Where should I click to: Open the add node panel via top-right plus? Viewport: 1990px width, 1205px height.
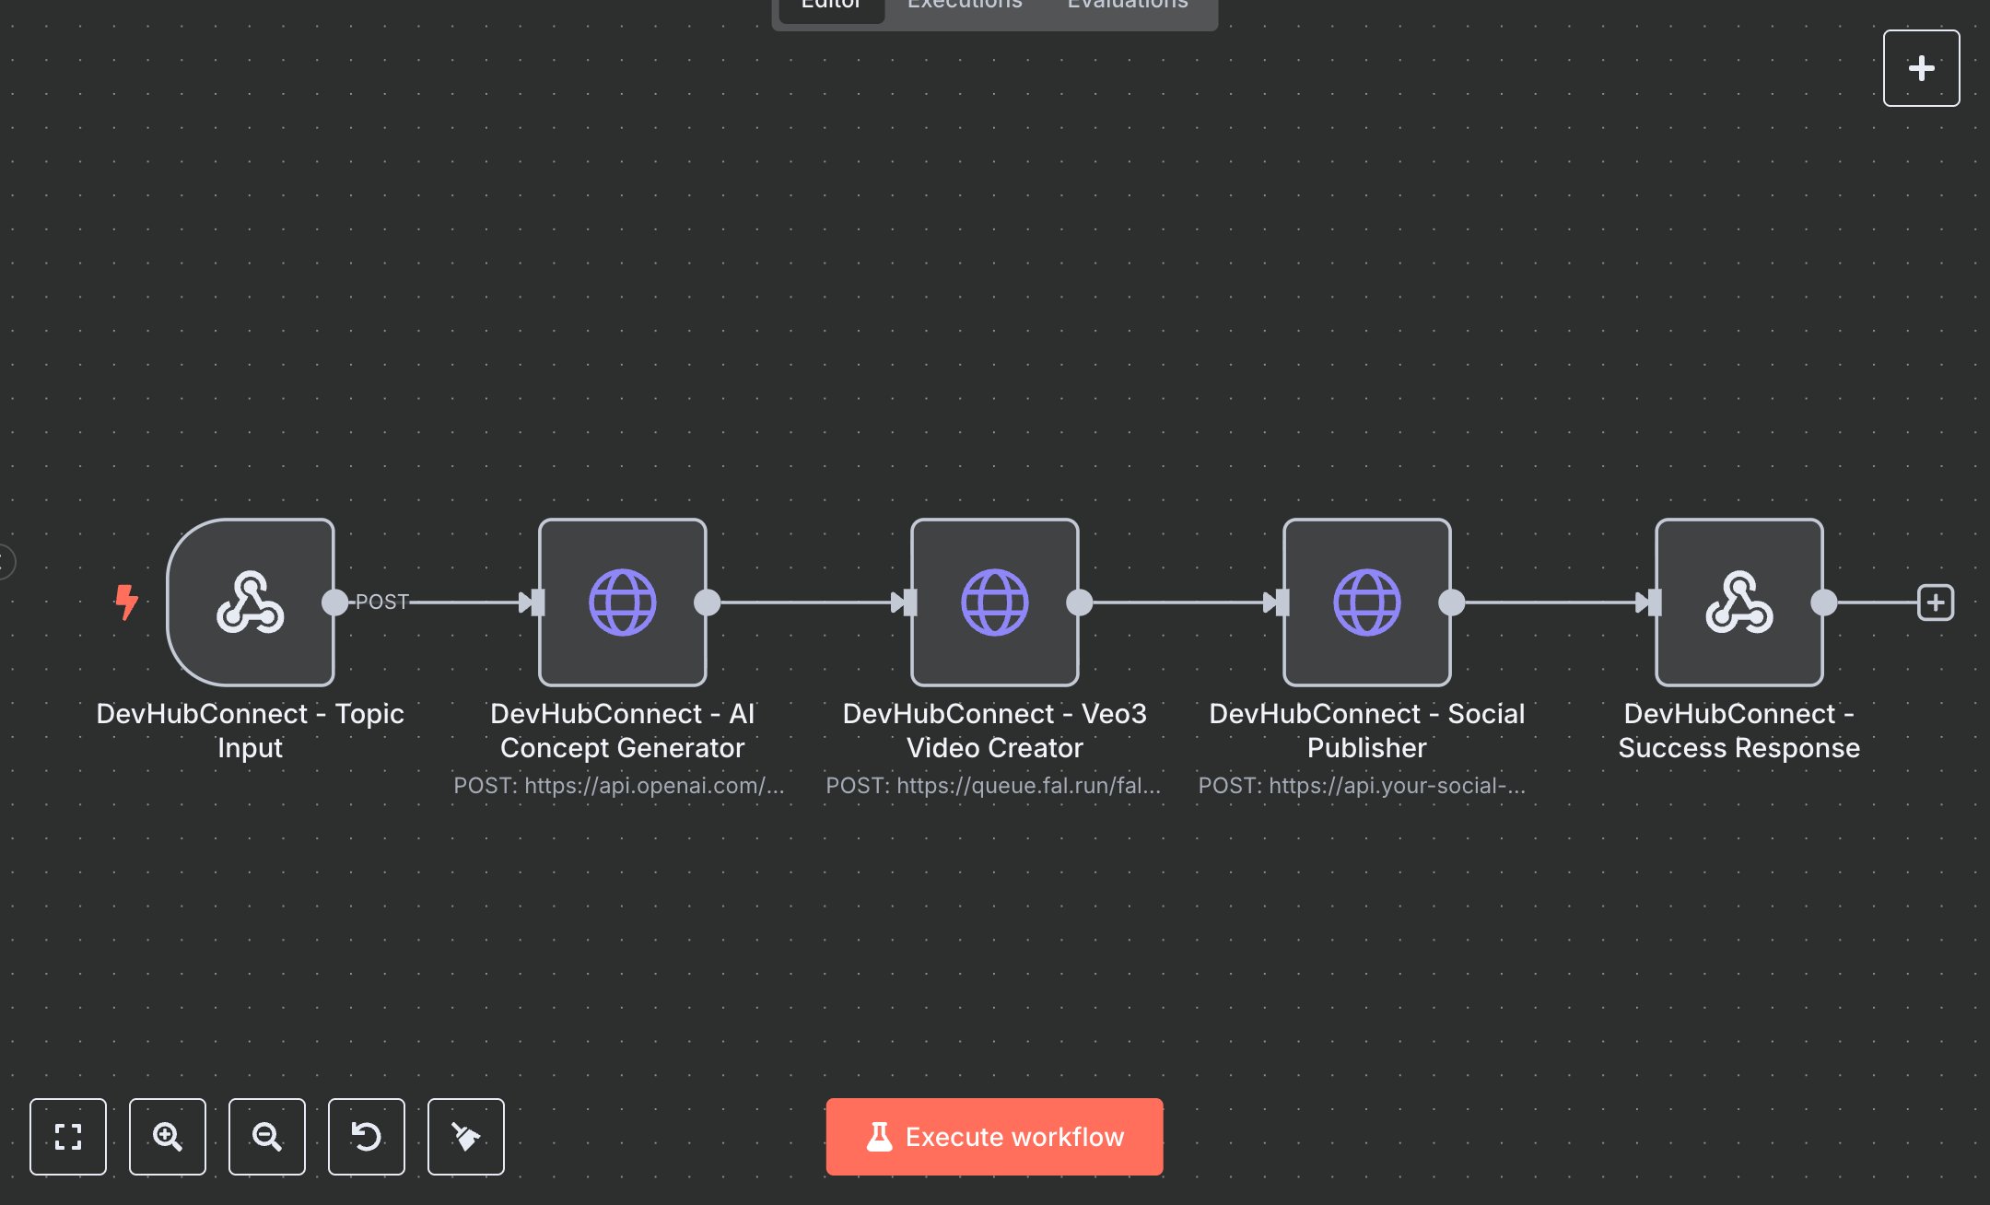coord(1921,67)
